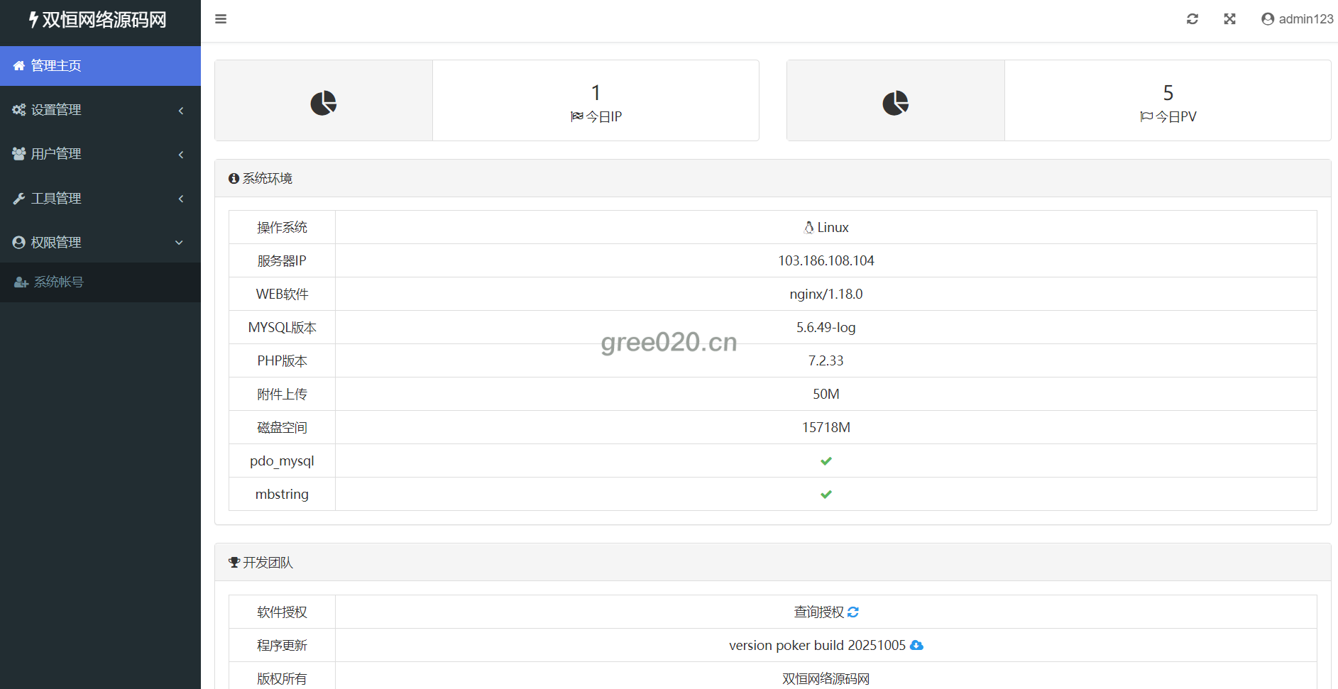Click the 双恒网络源码网 site title

[x=104, y=20]
